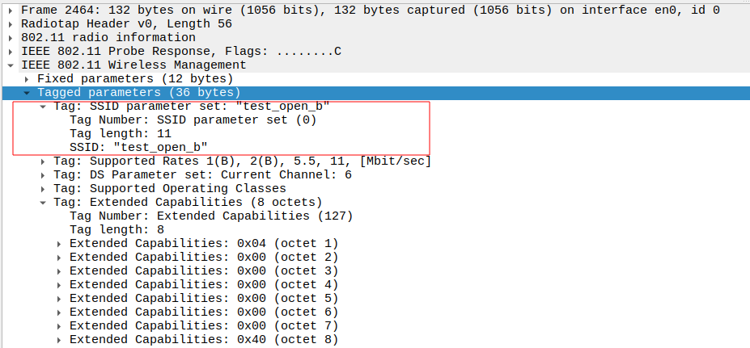The image size is (750, 348).
Task: Collapse Extended Capabilities (8 octets) tag
Action: [x=43, y=203]
